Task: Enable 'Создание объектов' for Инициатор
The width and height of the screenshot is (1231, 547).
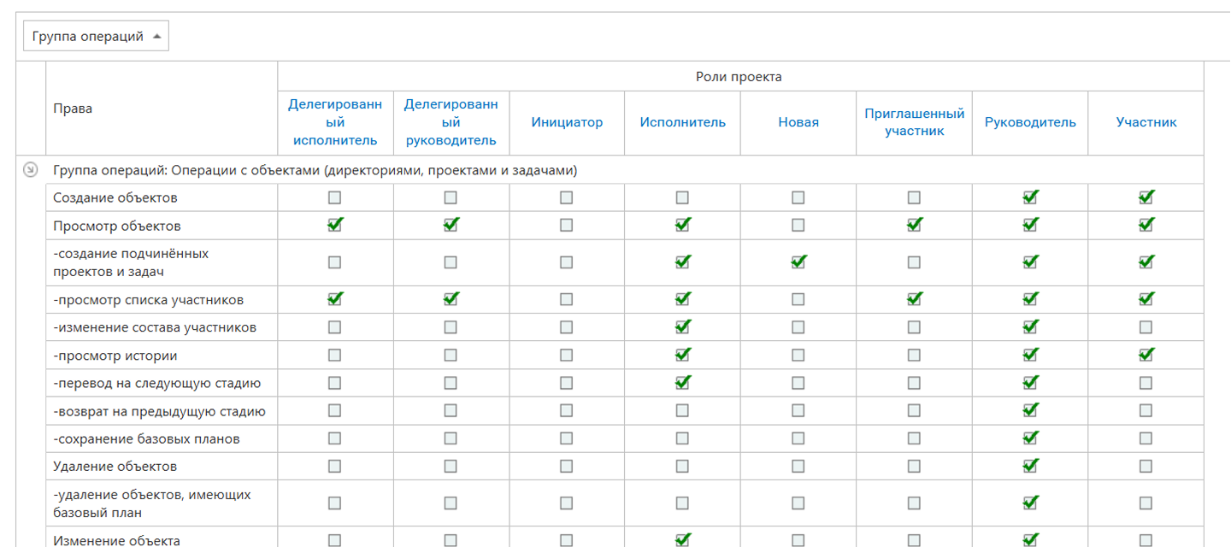Action: (x=566, y=197)
